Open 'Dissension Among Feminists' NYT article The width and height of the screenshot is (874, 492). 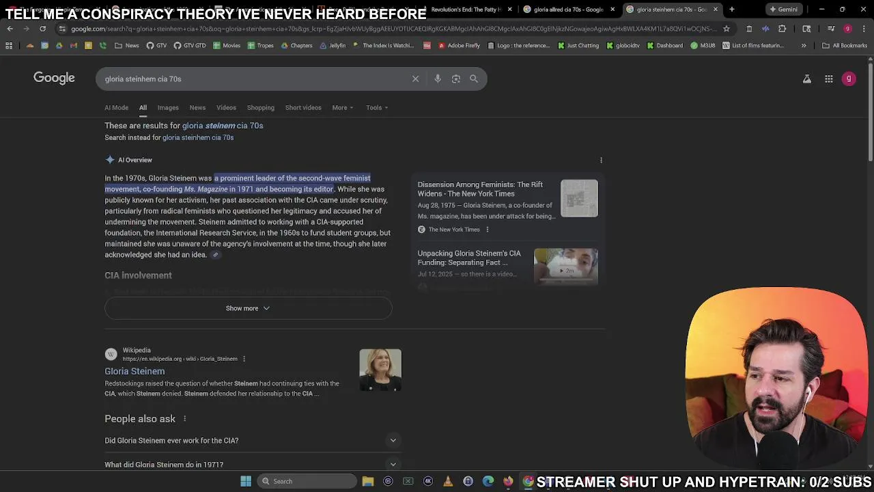click(480, 189)
